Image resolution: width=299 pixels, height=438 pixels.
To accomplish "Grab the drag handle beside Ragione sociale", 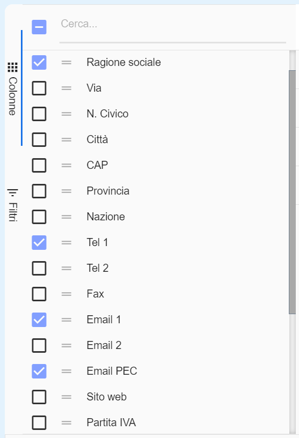I will (66, 62).
